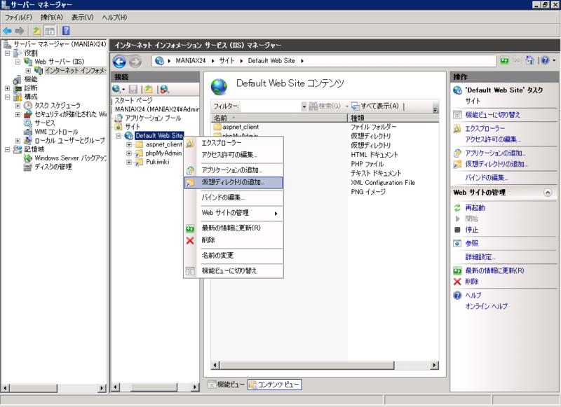Open the フィルター dropdown
Image resolution: width=561 pixels, height=407 pixels.
(304, 106)
